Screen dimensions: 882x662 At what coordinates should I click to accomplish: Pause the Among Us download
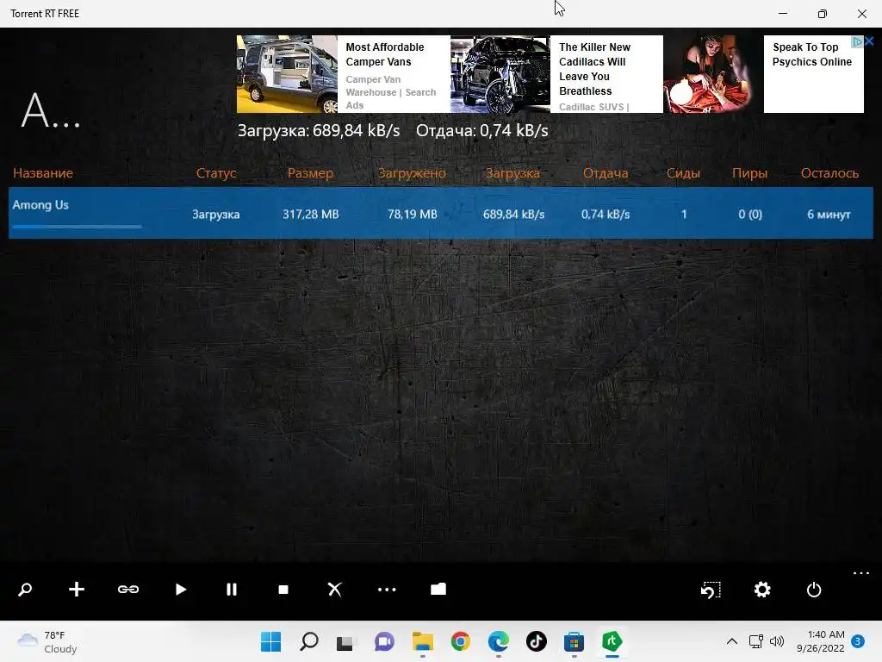pos(232,590)
